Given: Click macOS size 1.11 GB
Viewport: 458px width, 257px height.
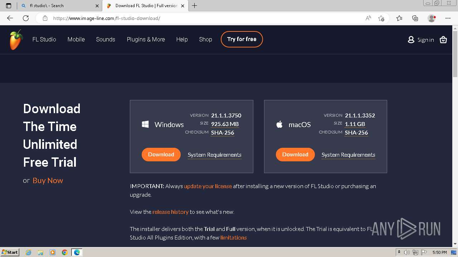Looking at the screenshot, I should coord(355,124).
